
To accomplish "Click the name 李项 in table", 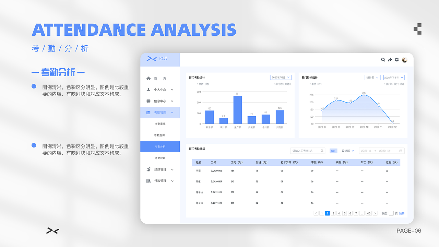I will coord(198,170).
